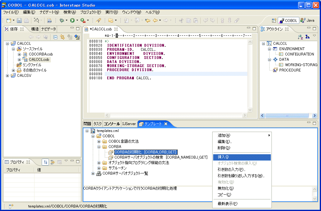Click editor line 000090 blank line
Viewport: 321px width, 211px height.
coord(176,74)
